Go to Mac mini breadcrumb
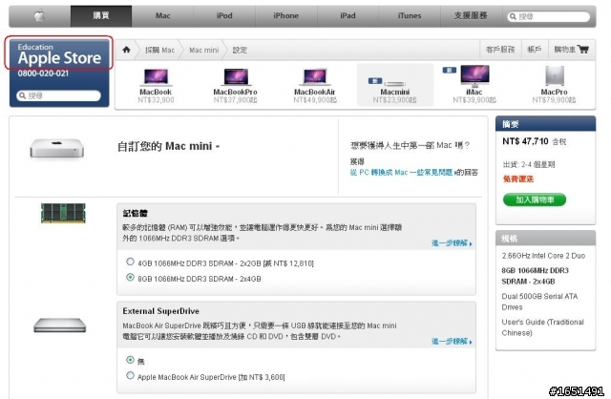The height and width of the screenshot is (399, 611). pyautogui.click(x=203, y=50)
